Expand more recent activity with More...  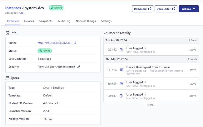pos(151,105)
